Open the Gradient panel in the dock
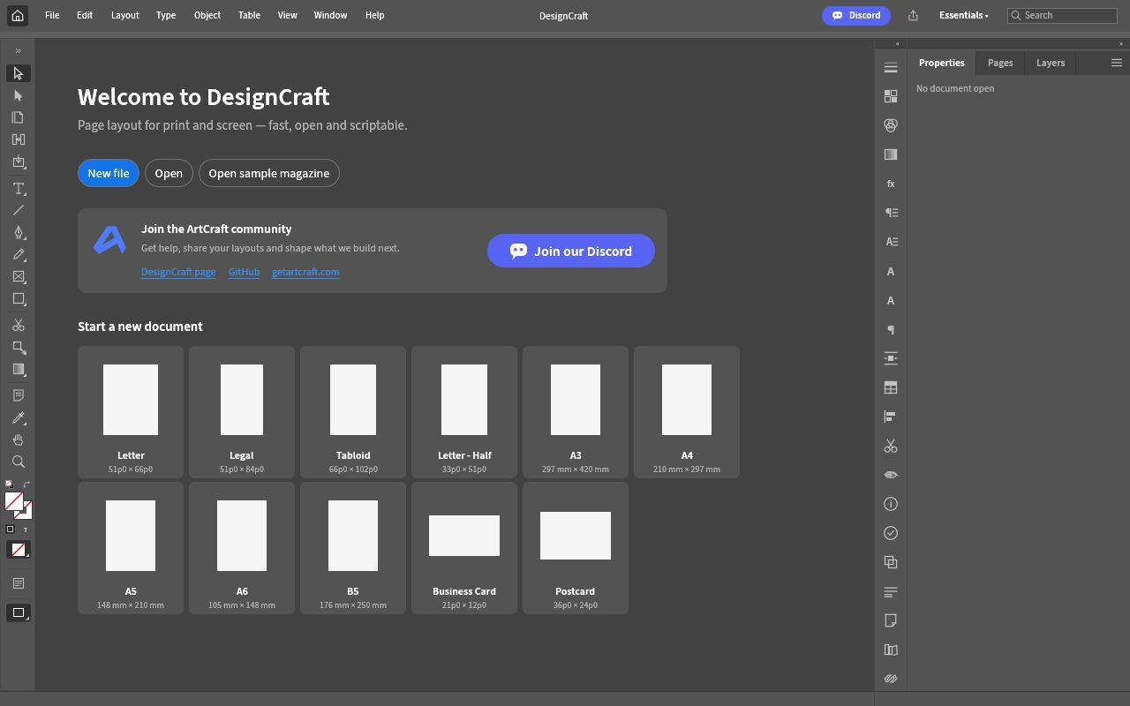The width and height of the screenshot is (1130, 706). pos(891,154)
